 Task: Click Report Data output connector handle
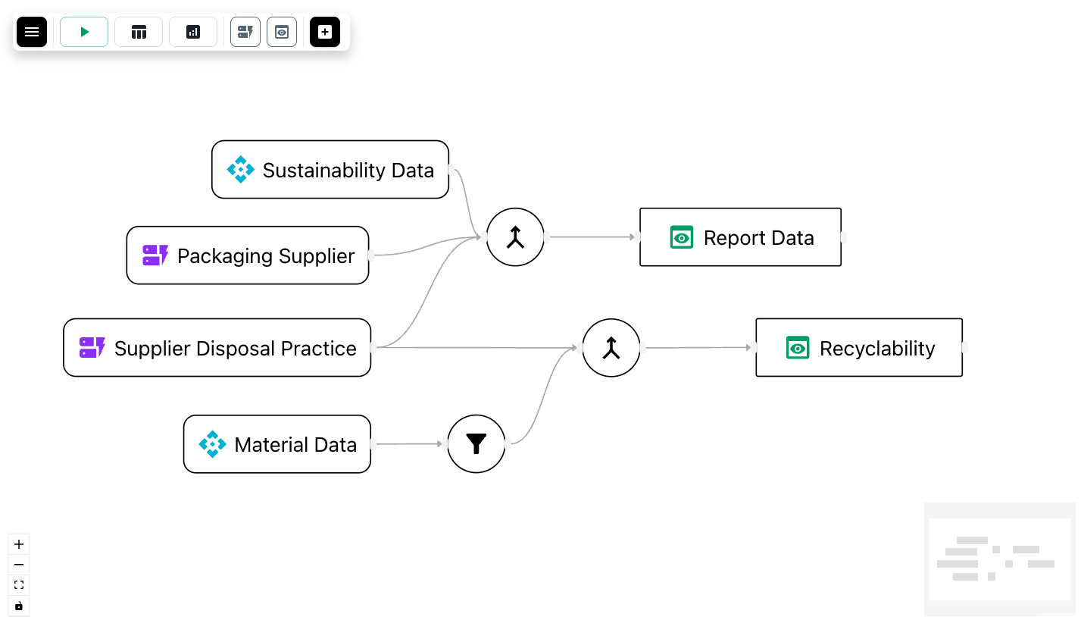843,237
